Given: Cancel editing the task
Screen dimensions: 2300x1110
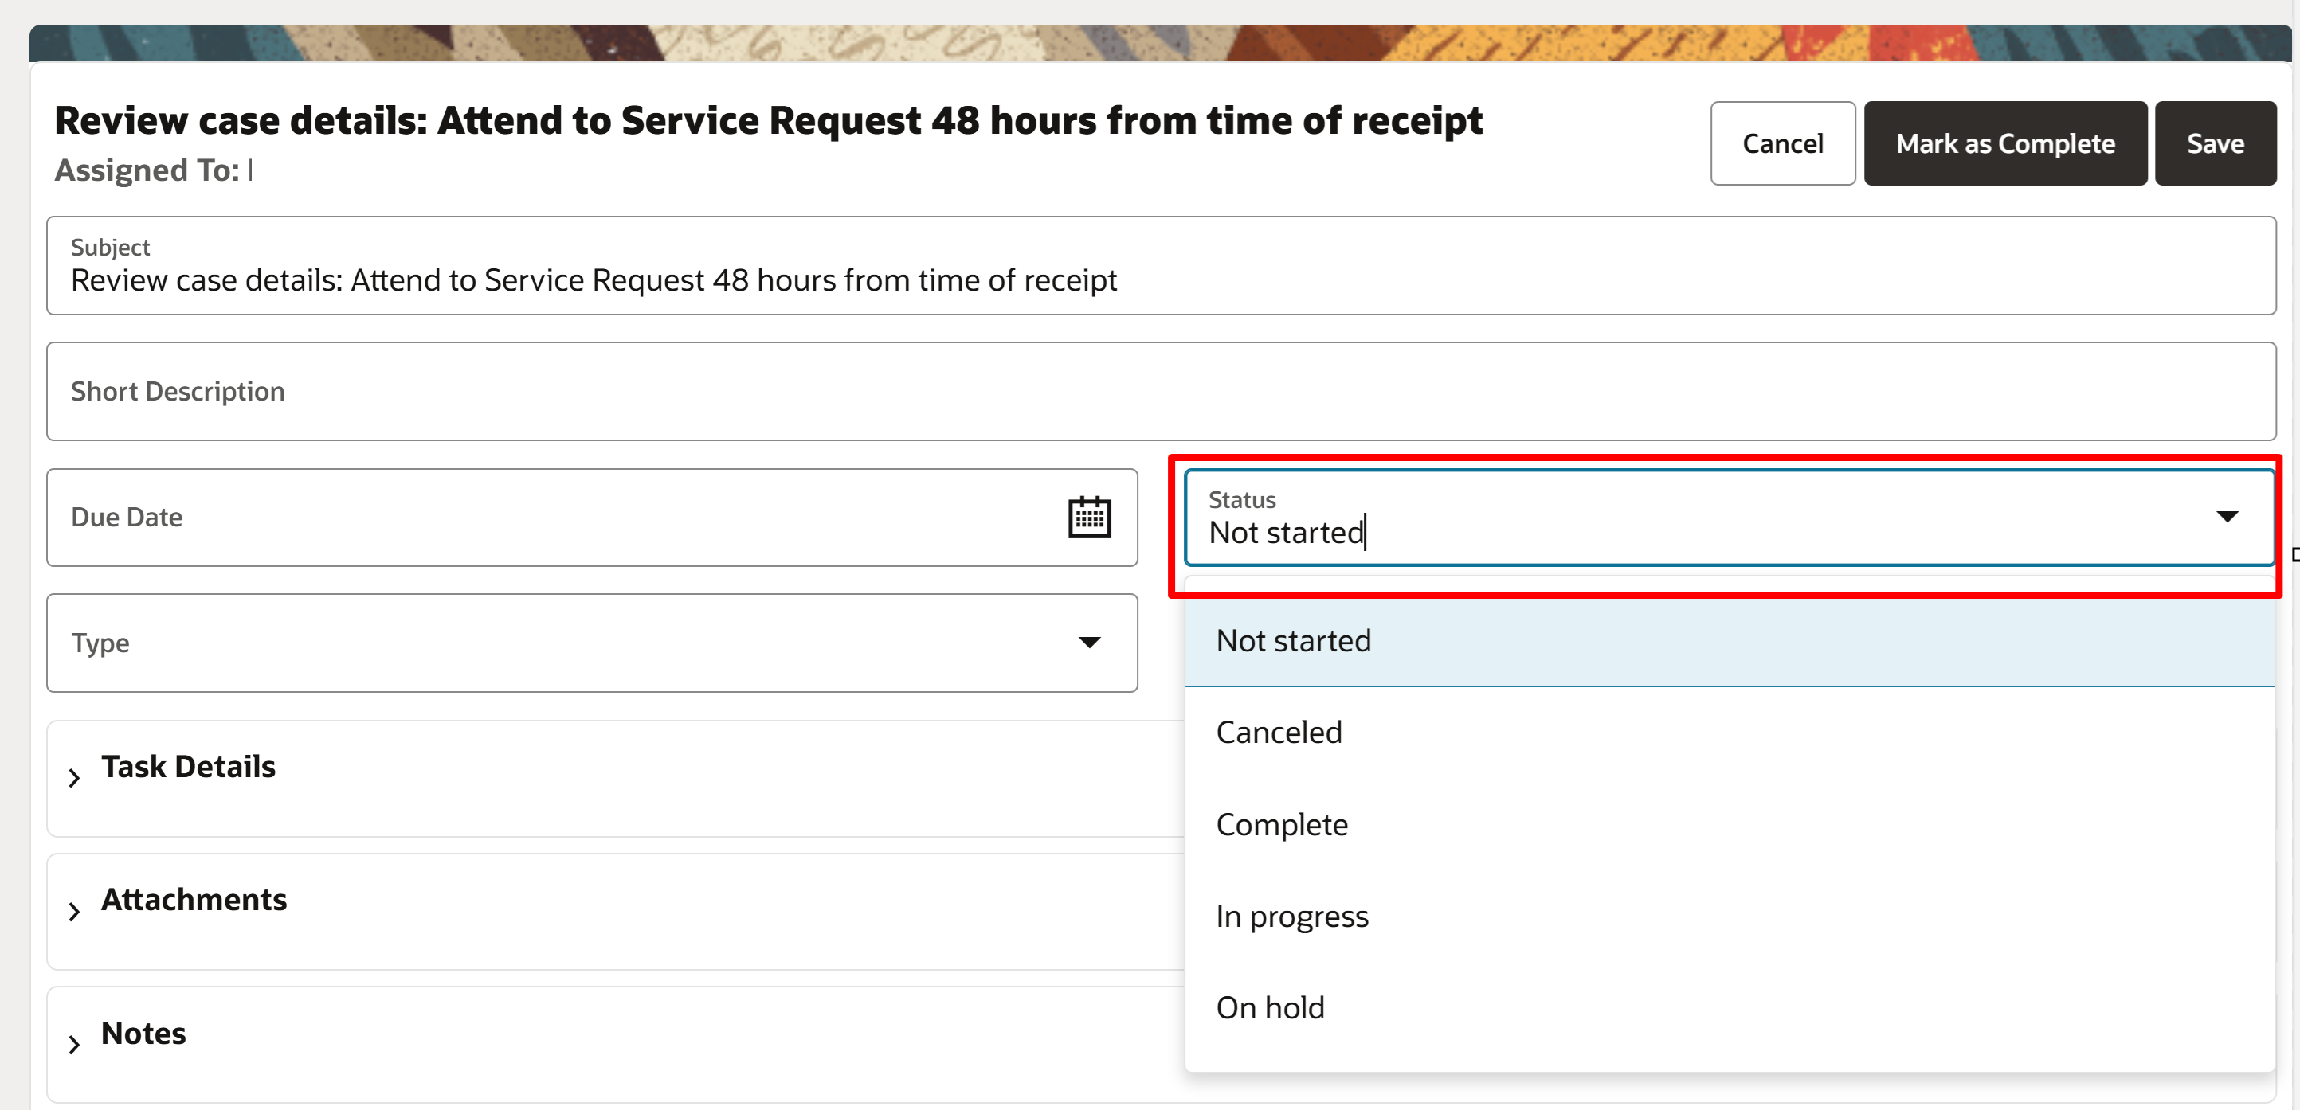Looking at the screenshot, I should [1782, 143].
